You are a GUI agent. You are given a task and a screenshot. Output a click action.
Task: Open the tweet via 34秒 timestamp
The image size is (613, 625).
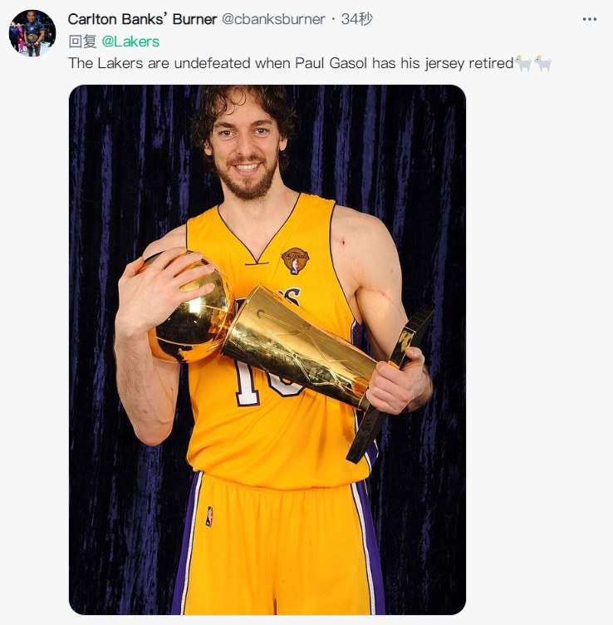click(356, 19)
